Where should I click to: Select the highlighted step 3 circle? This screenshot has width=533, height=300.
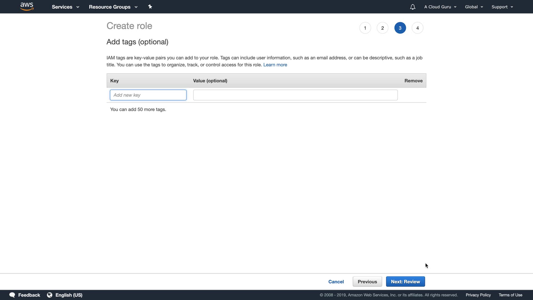click(400, 28)
